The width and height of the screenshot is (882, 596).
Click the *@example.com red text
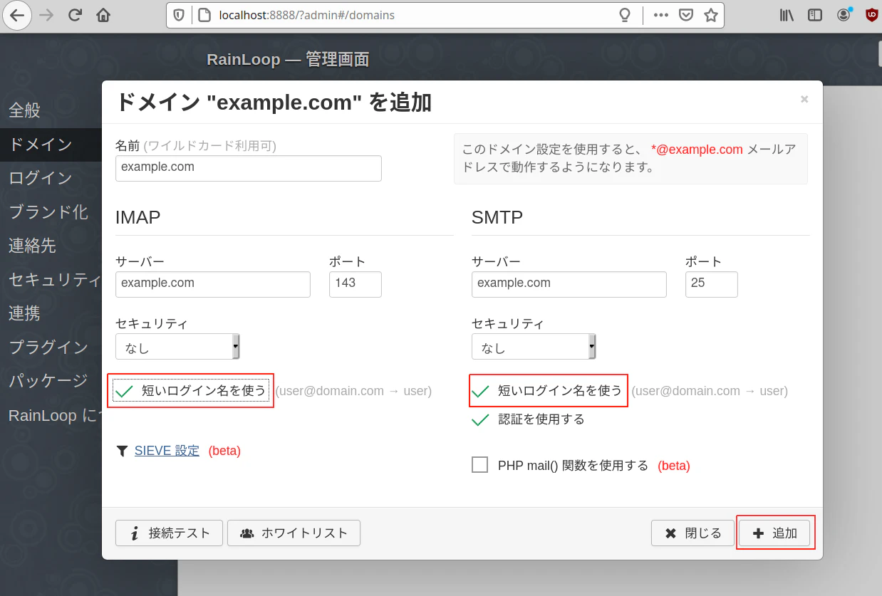click(697, 150)
